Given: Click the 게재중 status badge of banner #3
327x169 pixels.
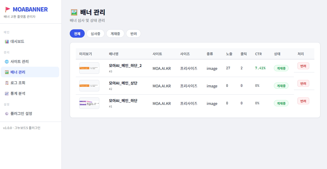Looking at the screenshot, I should point(281,68).
